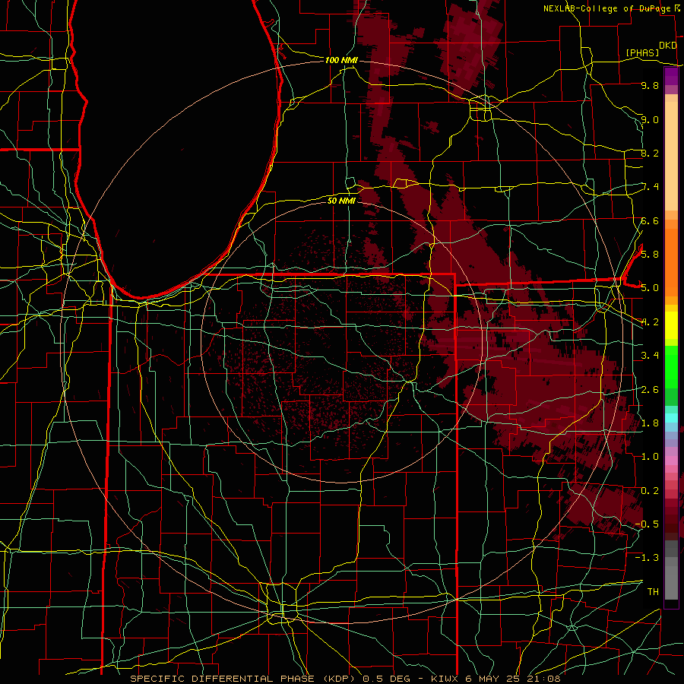
Task: Click the 0.2 scale value
Action: coord(650,490)
